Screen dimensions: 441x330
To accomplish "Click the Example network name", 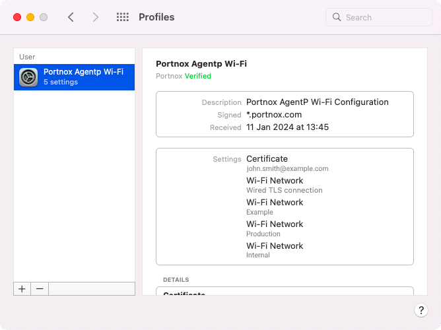I will pyautogui.click(x=259, y=213).
